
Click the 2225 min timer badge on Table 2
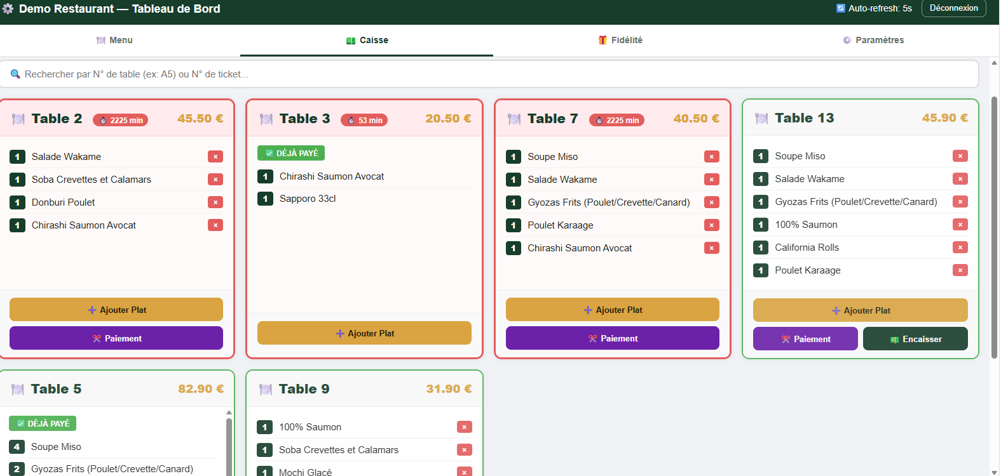coord(120,120)
